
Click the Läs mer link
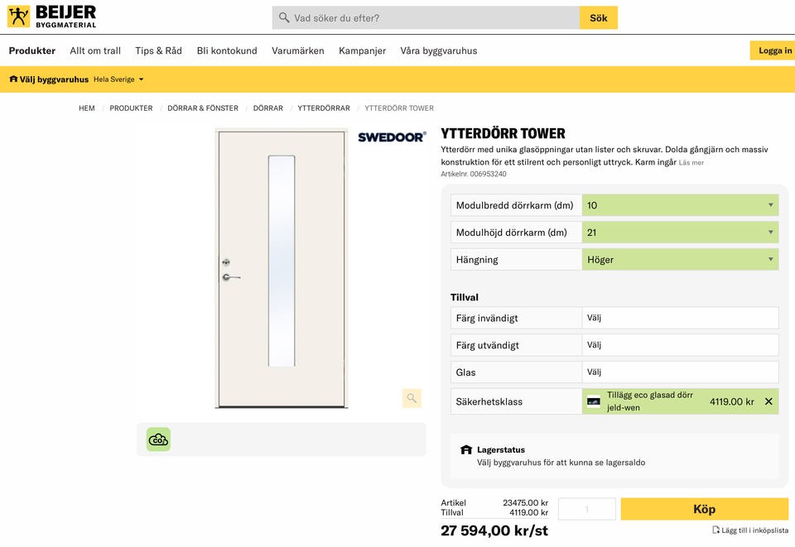[691, 163]
